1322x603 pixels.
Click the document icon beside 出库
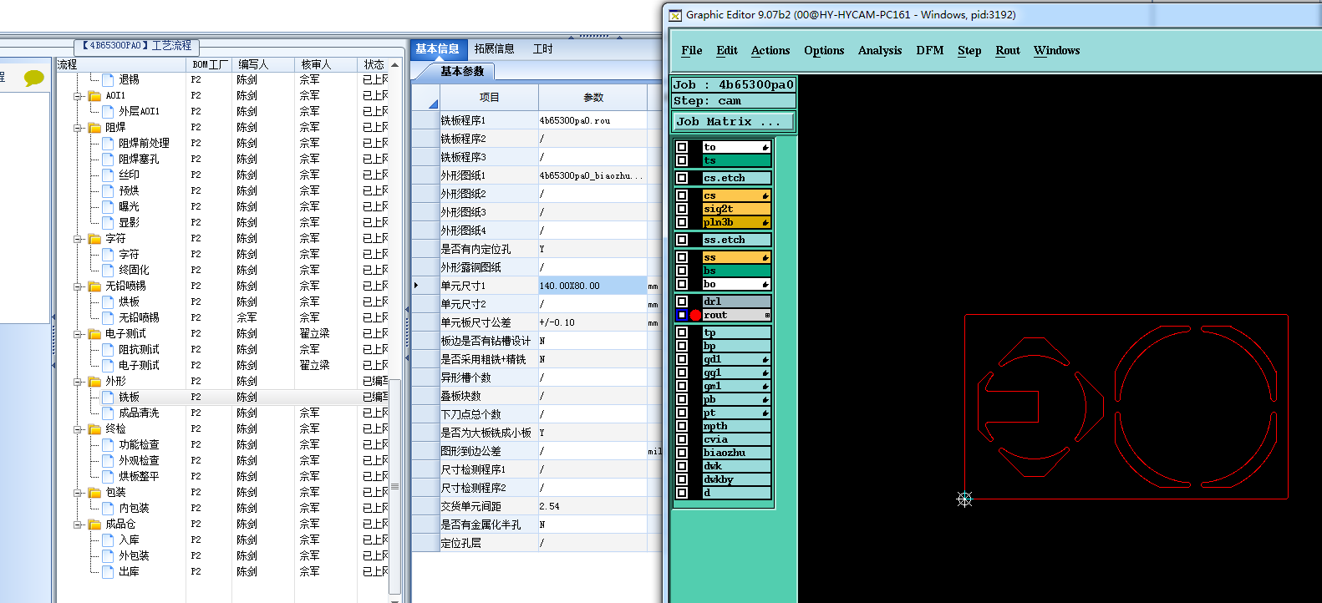108,572
